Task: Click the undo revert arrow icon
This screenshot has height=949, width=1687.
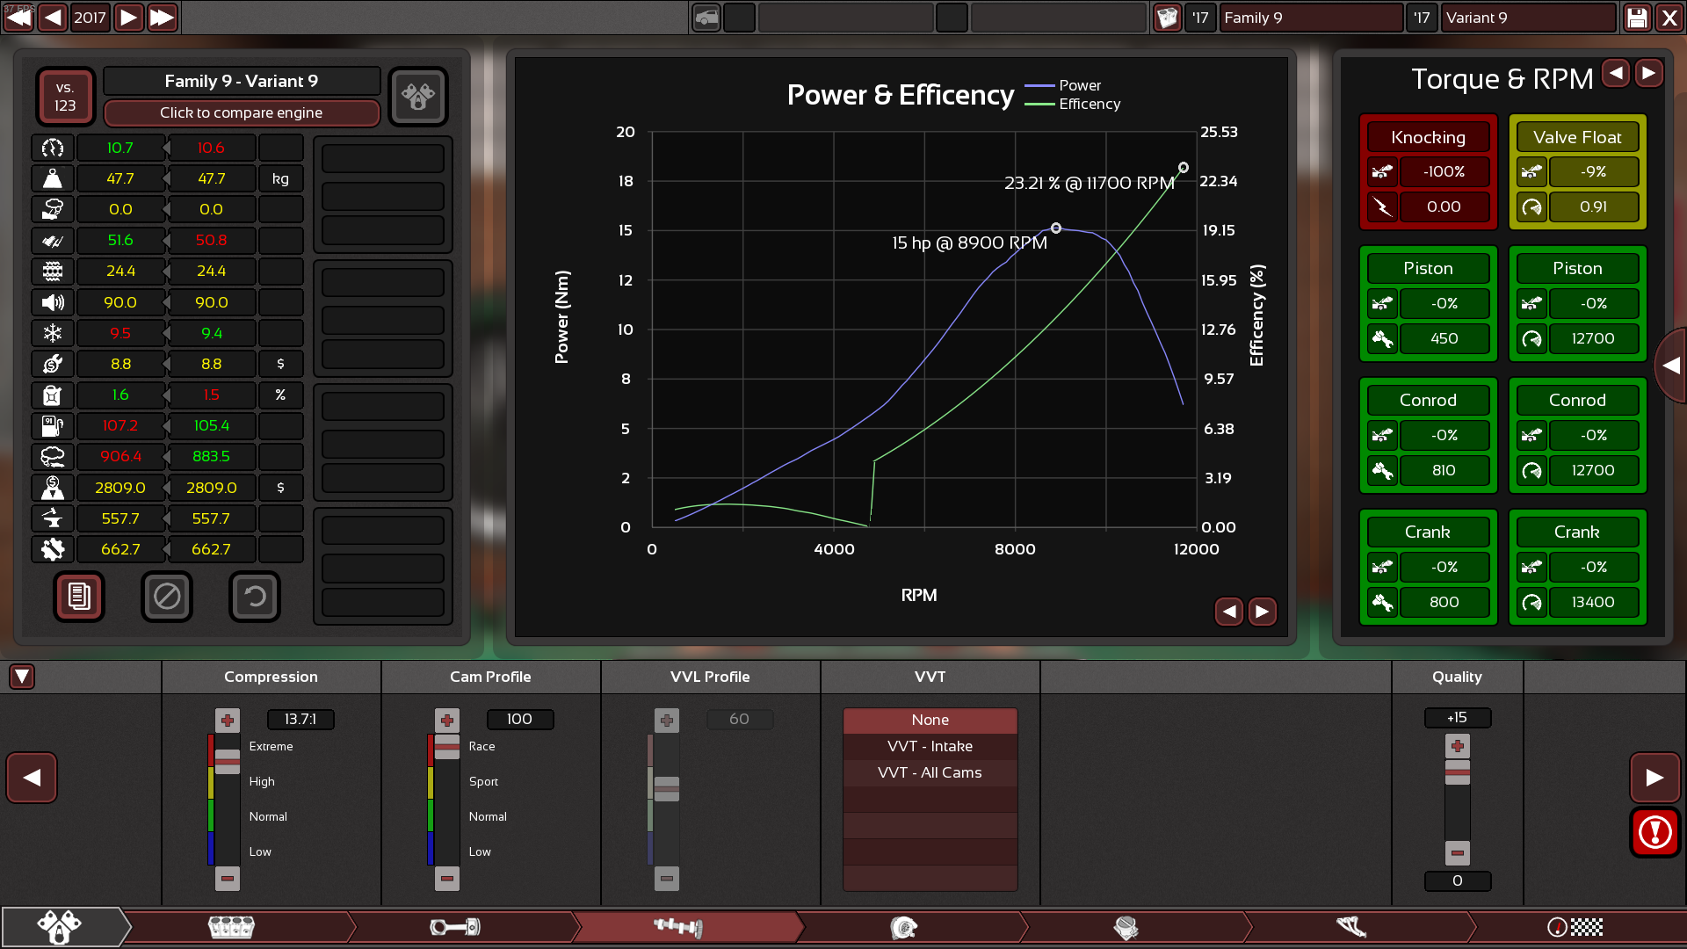Action: click(255, 597)
